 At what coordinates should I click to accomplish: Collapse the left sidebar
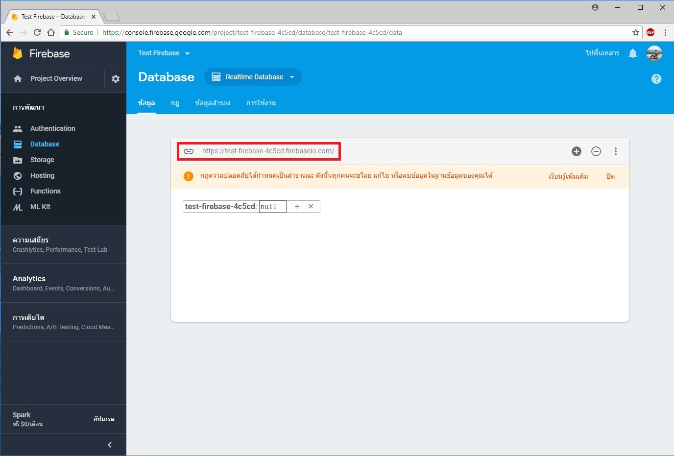[x=109, y=445]
